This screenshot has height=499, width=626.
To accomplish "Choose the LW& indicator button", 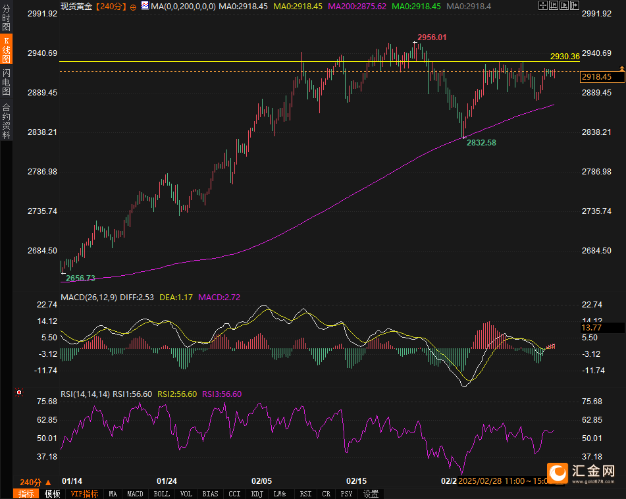I will tap(280, 494).
